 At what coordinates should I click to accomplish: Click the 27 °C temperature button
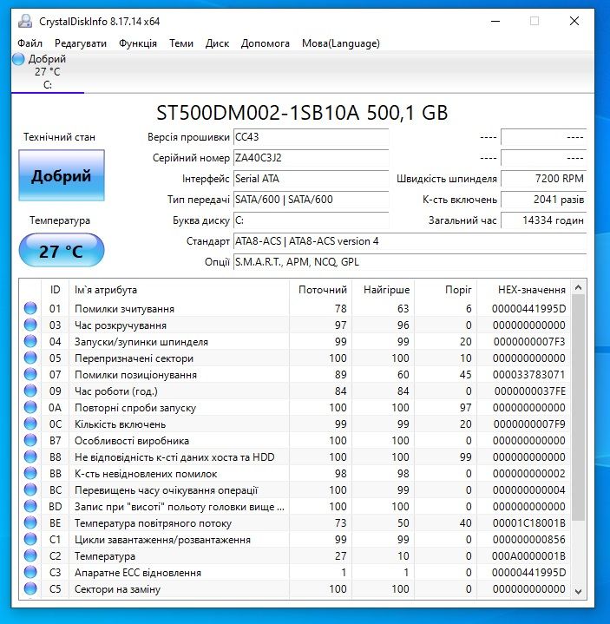coord(62,250)
